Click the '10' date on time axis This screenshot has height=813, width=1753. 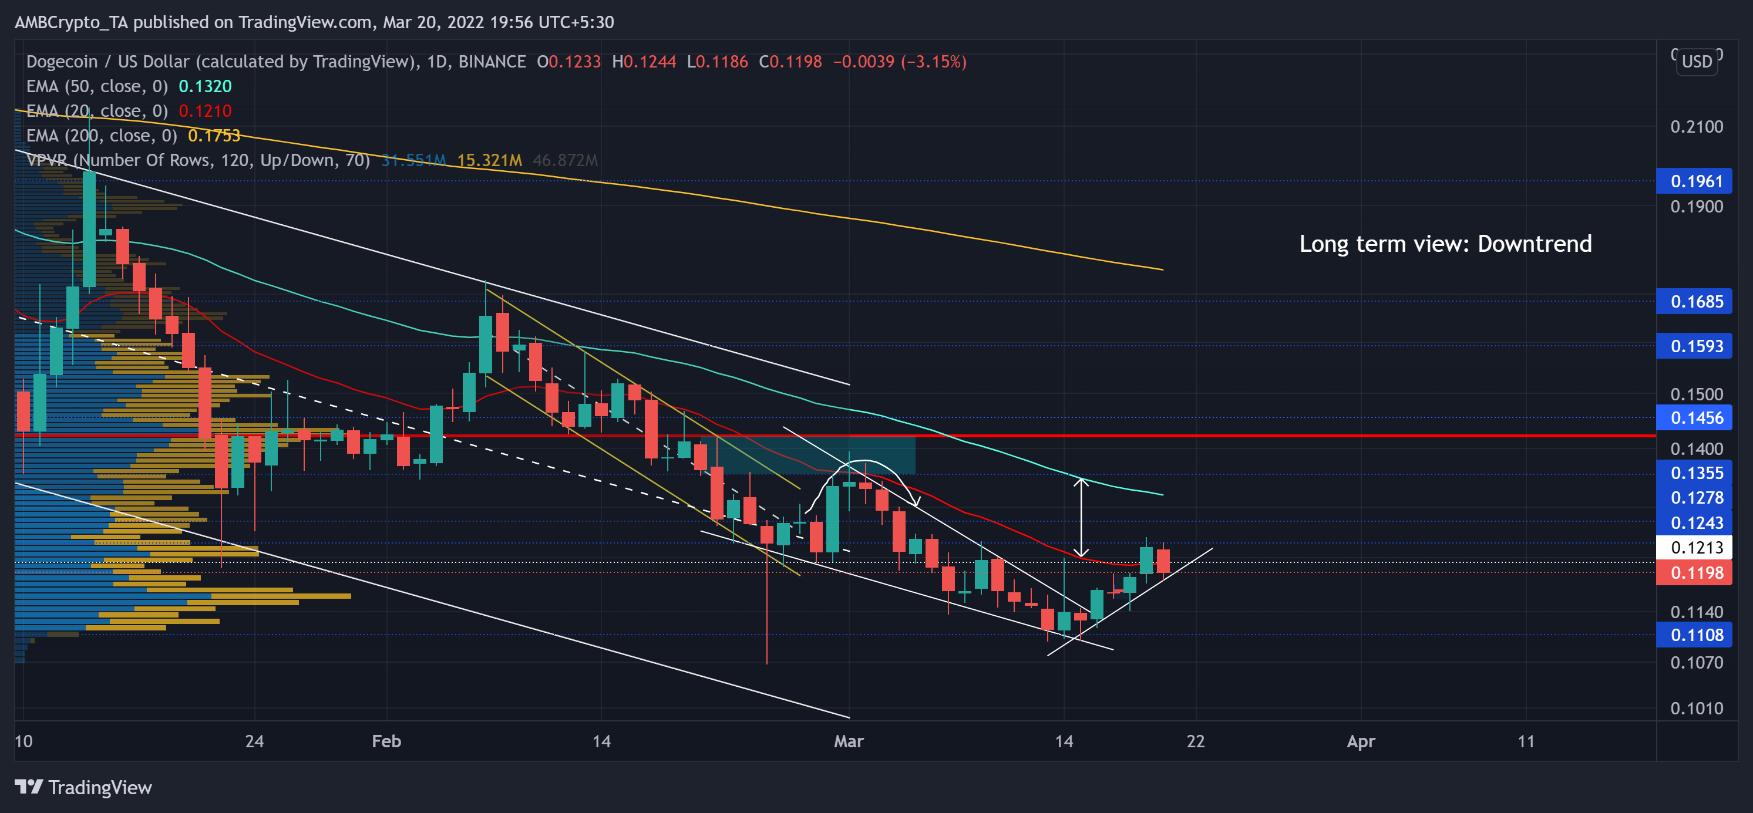pos(24,741)
